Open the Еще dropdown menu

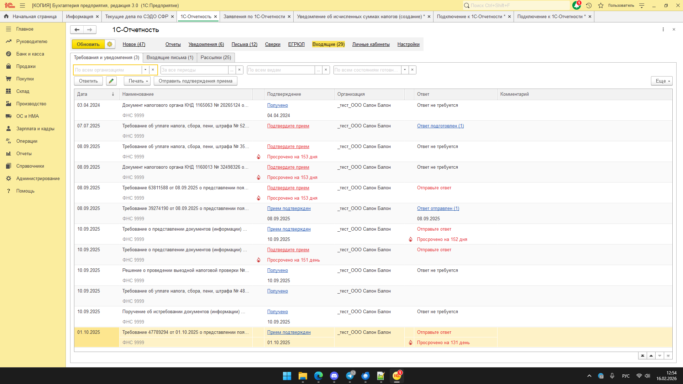click(x=661, y=81)
